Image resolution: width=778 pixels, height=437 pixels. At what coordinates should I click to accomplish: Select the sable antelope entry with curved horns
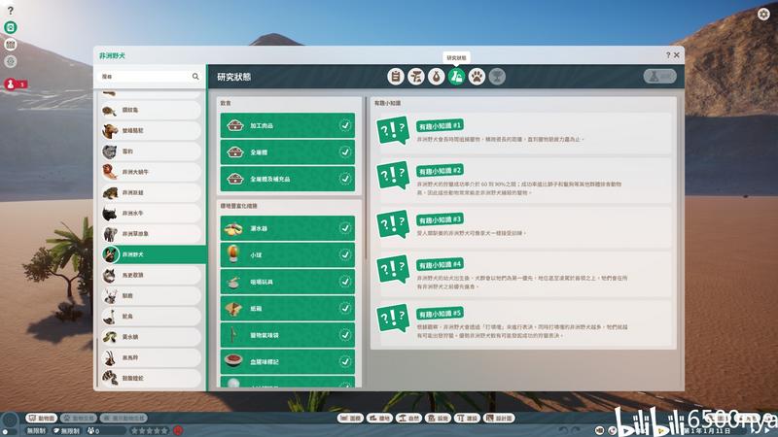click(151, 357)
